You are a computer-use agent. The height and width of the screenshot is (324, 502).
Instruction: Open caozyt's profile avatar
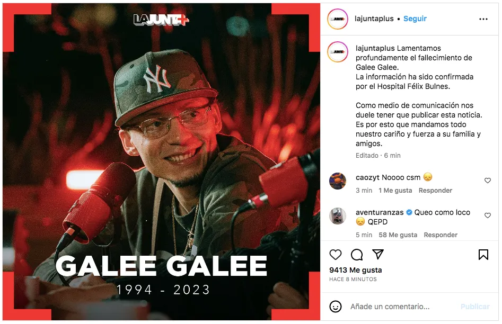[338, 181]
